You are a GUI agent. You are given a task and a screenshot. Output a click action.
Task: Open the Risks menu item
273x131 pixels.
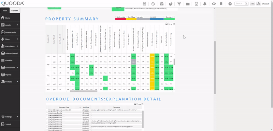pos(10,39)
